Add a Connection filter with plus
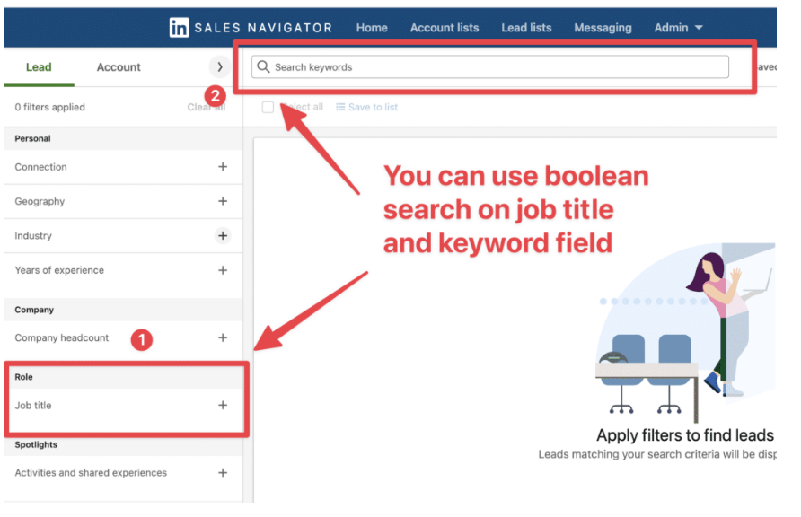Viewport: 801px width, 517px height. tap(223, 167)
